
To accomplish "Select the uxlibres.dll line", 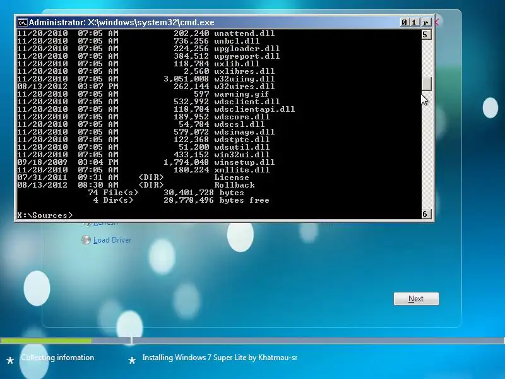I will pyautogui.click(x=146, y=71).
